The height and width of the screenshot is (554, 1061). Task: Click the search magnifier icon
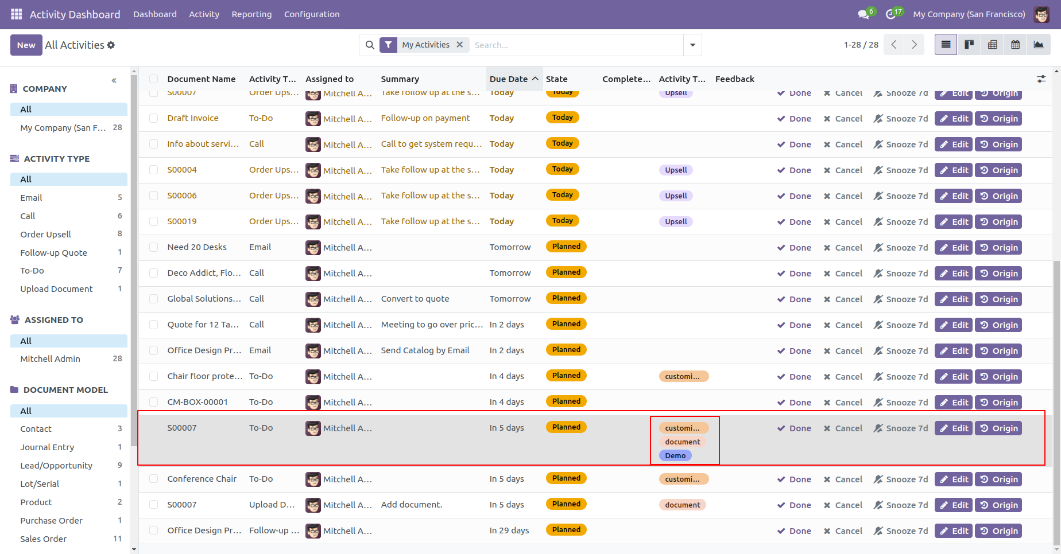pos(370,45)
